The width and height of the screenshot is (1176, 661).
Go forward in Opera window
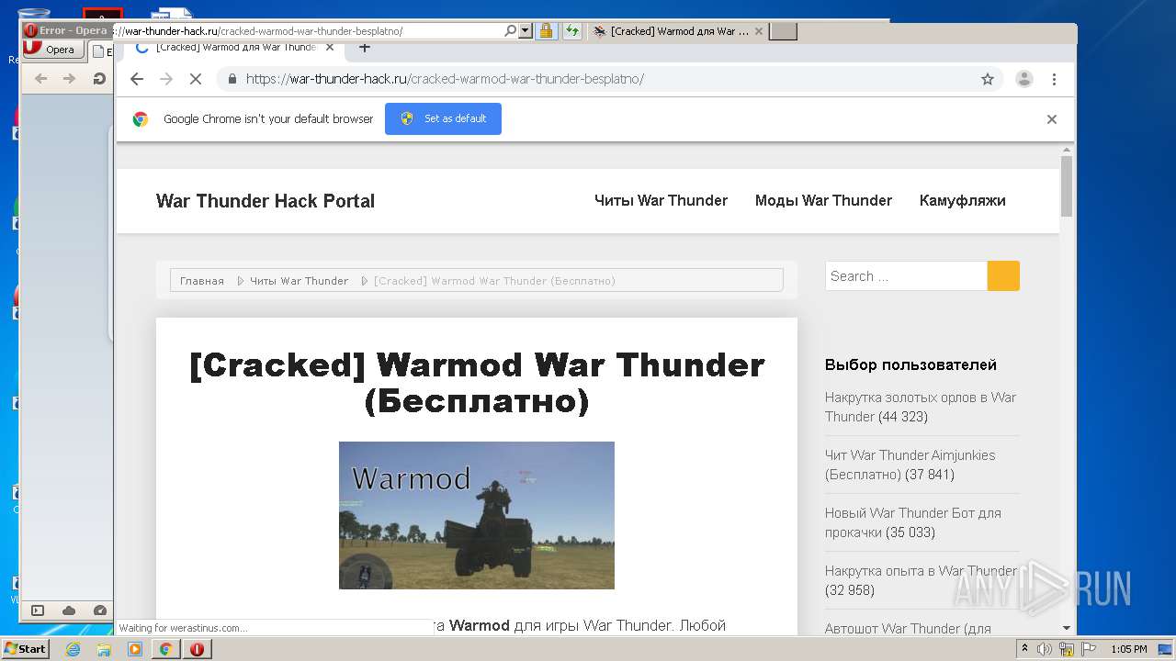[69, 79]
